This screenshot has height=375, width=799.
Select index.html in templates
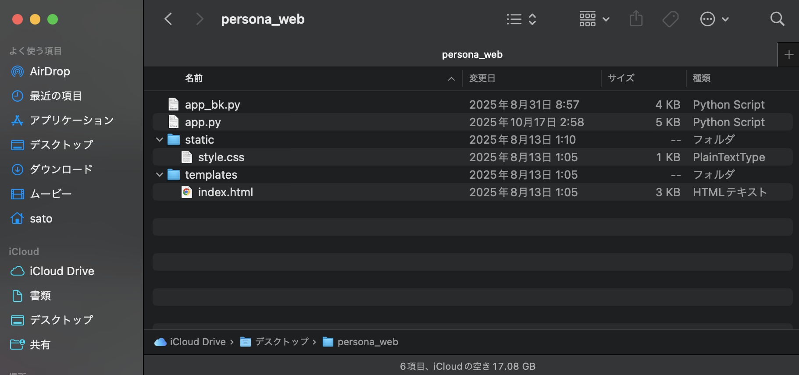(472, 192)
